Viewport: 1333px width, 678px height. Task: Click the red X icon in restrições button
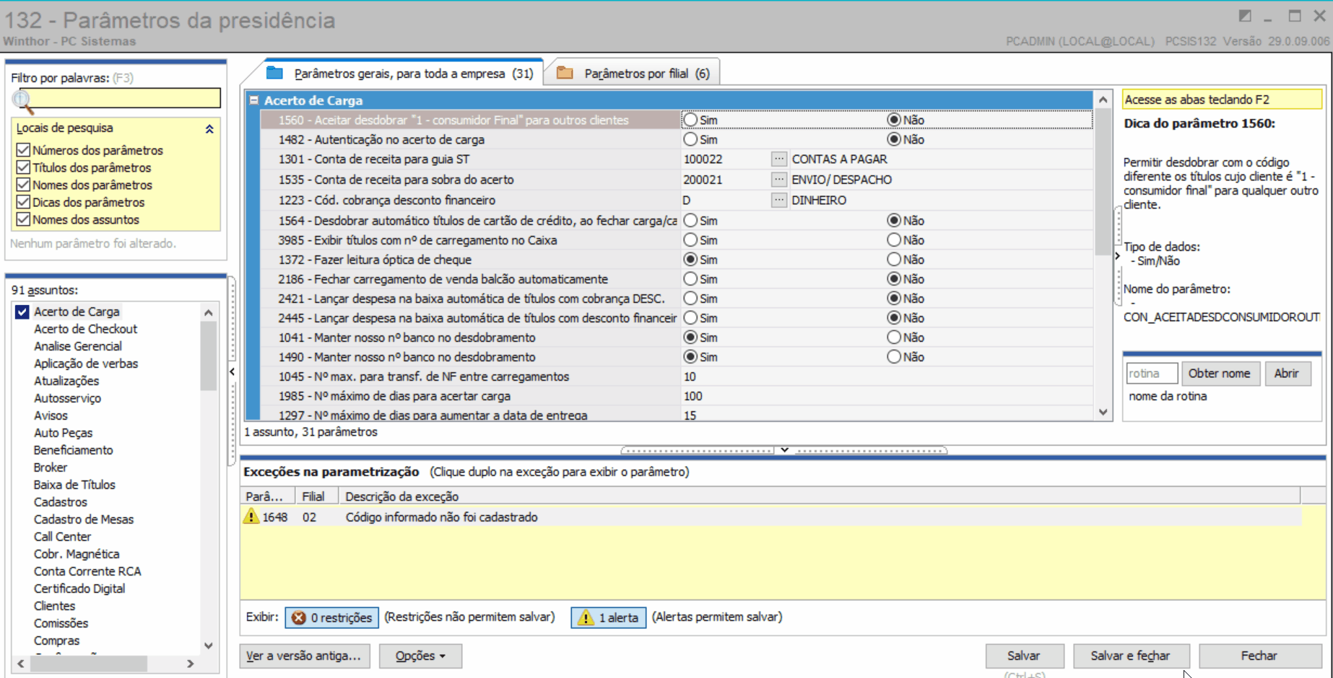298,617
